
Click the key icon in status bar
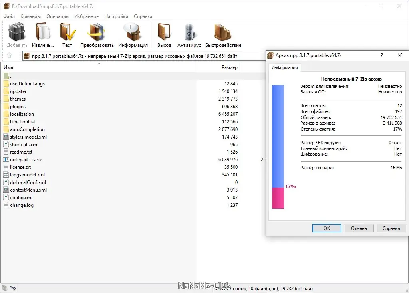13,288
